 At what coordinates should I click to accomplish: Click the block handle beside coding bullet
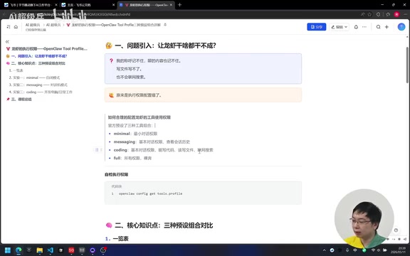point(98,149)
